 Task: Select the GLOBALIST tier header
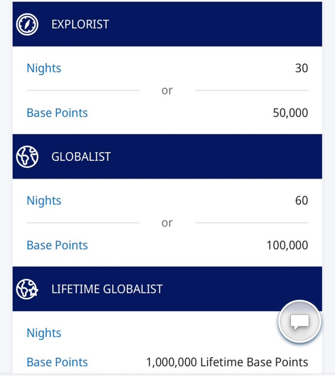point(167,156)
